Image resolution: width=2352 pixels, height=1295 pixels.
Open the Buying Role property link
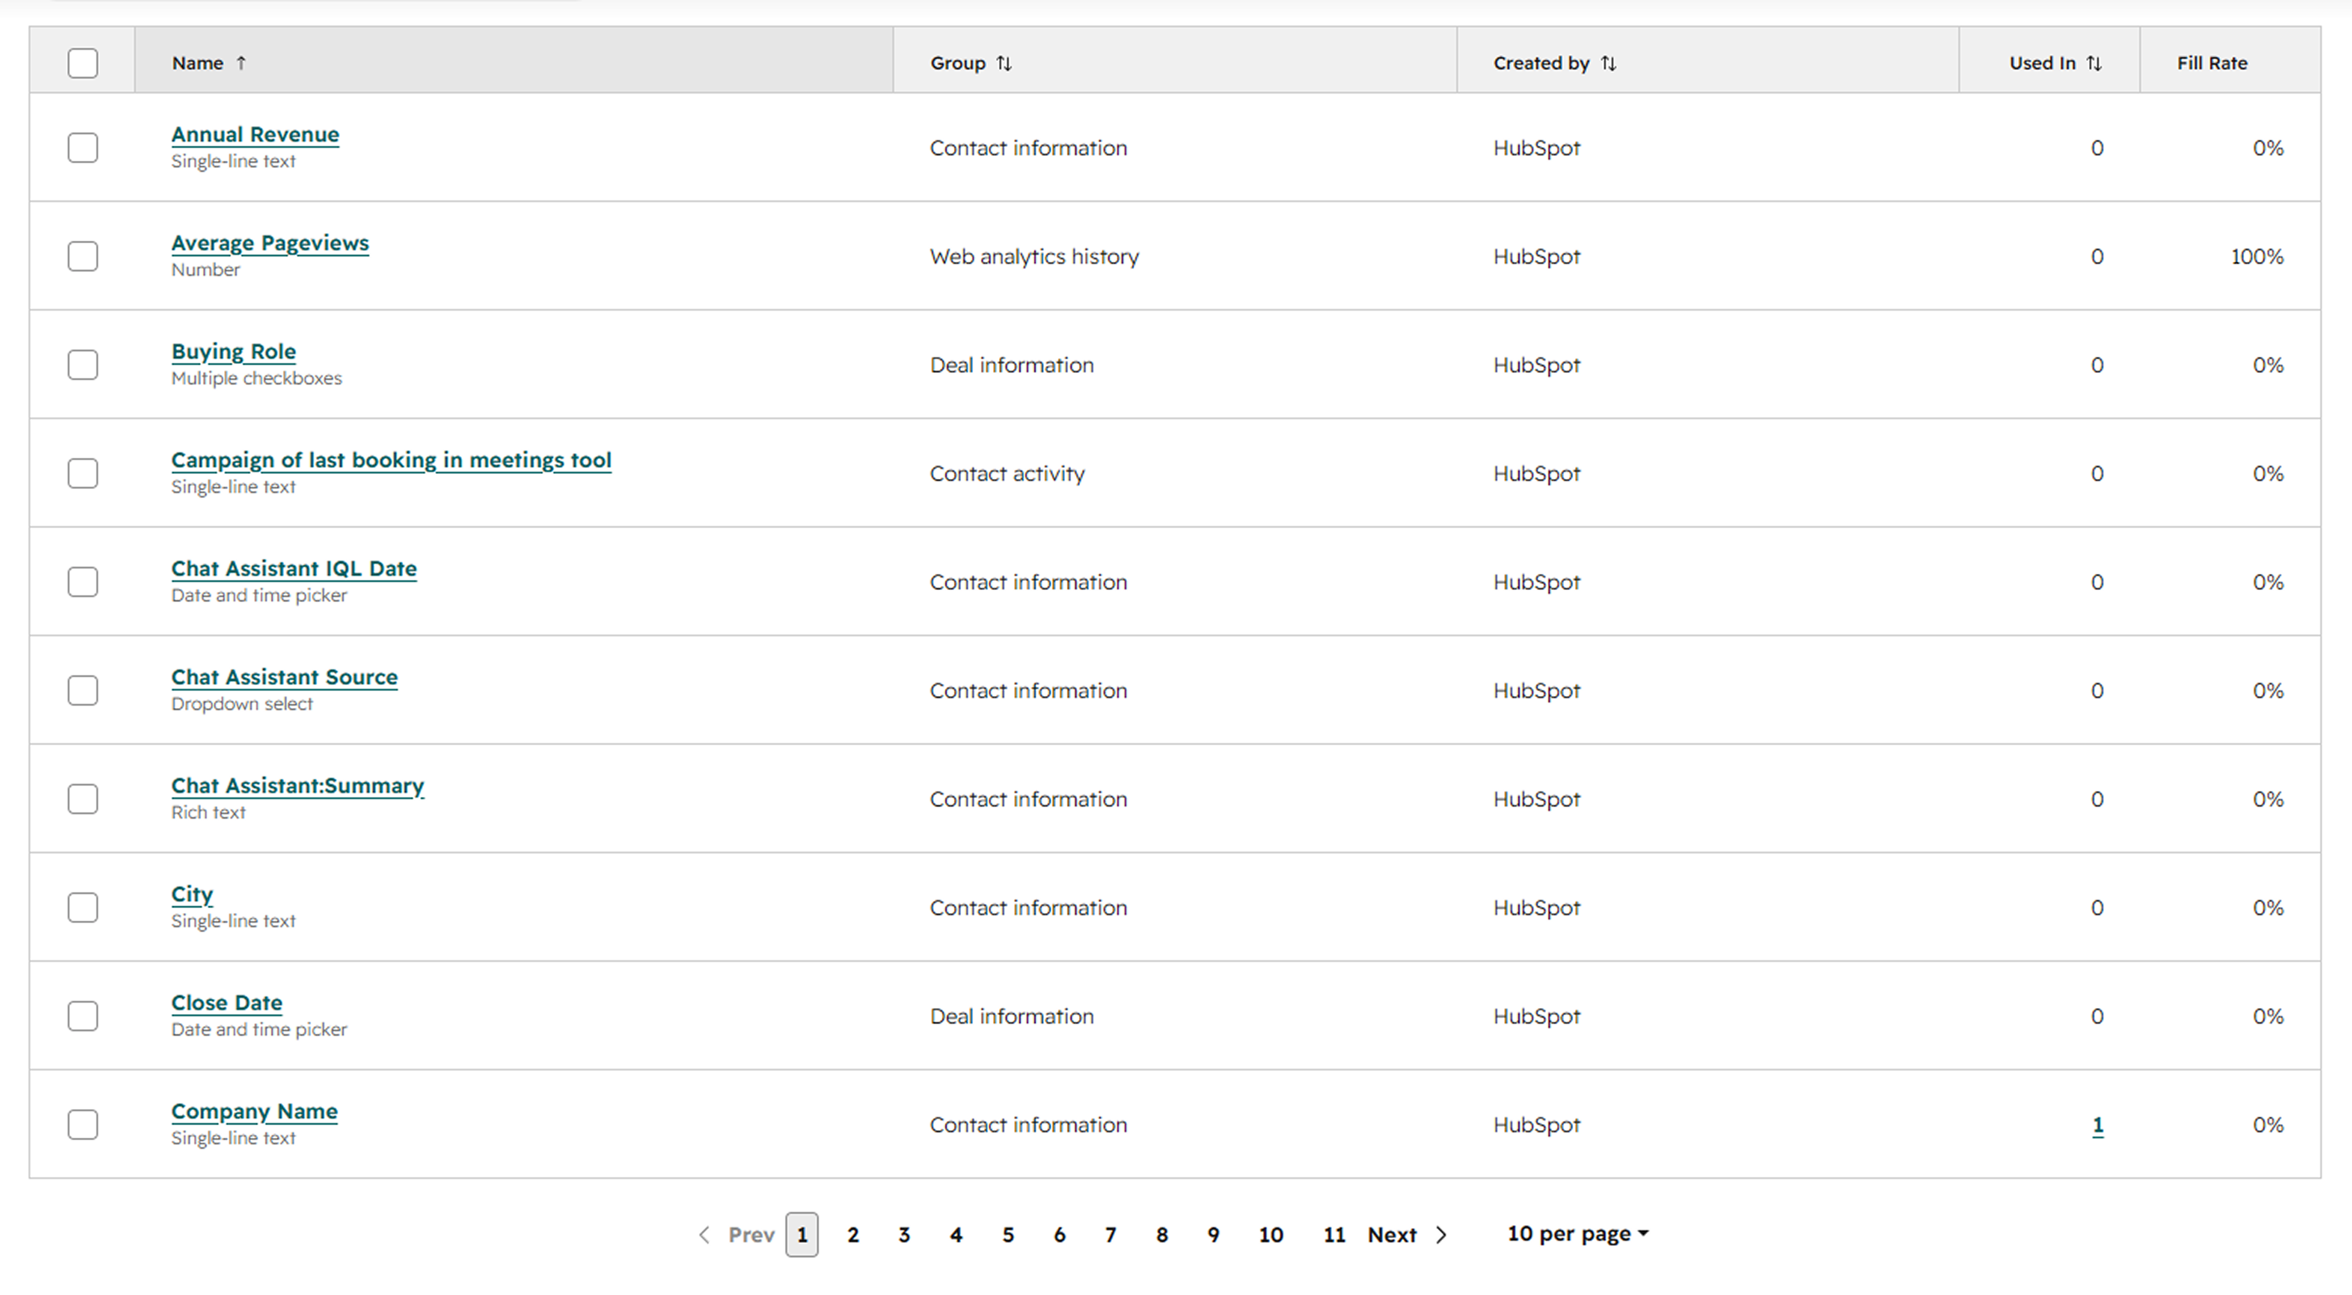tap(234, 352)
